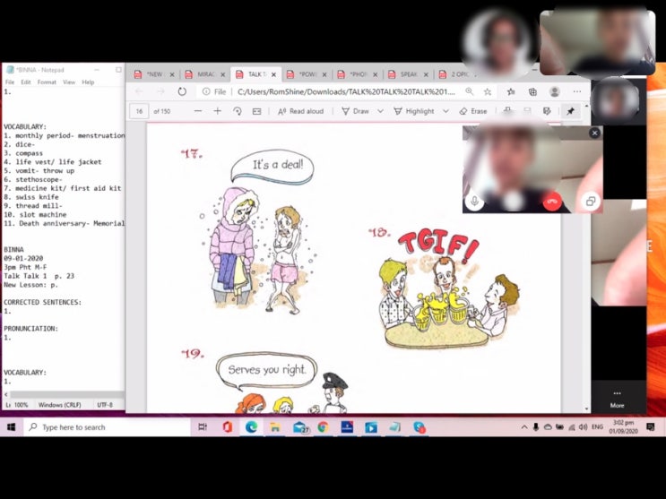Open Notepad Format menu

pyautogui.click(x=47, y=82)
